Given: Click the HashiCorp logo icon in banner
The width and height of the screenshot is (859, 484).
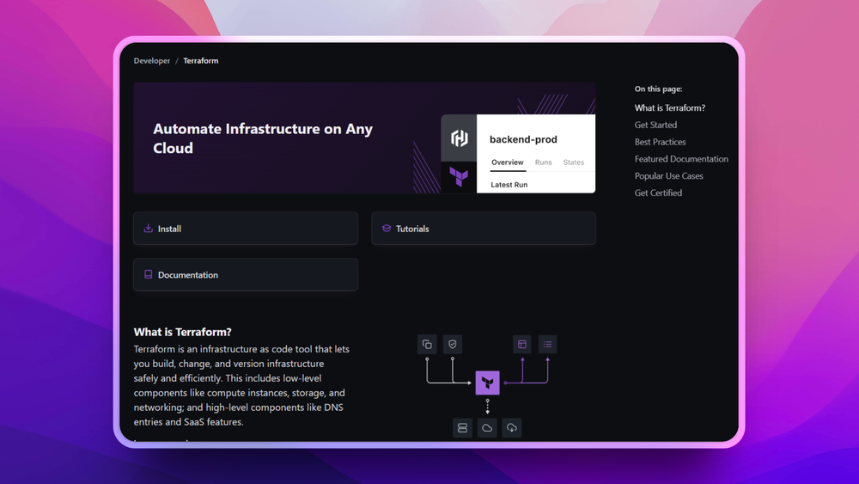Looking at the screenshot, I should (x=459, y=138).
